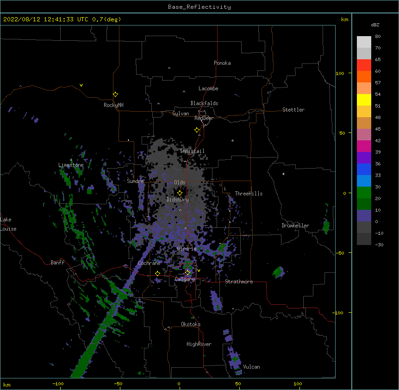Click the Sundre town label
This screenshot has width=399, height=390.
[x=135, y=181]
